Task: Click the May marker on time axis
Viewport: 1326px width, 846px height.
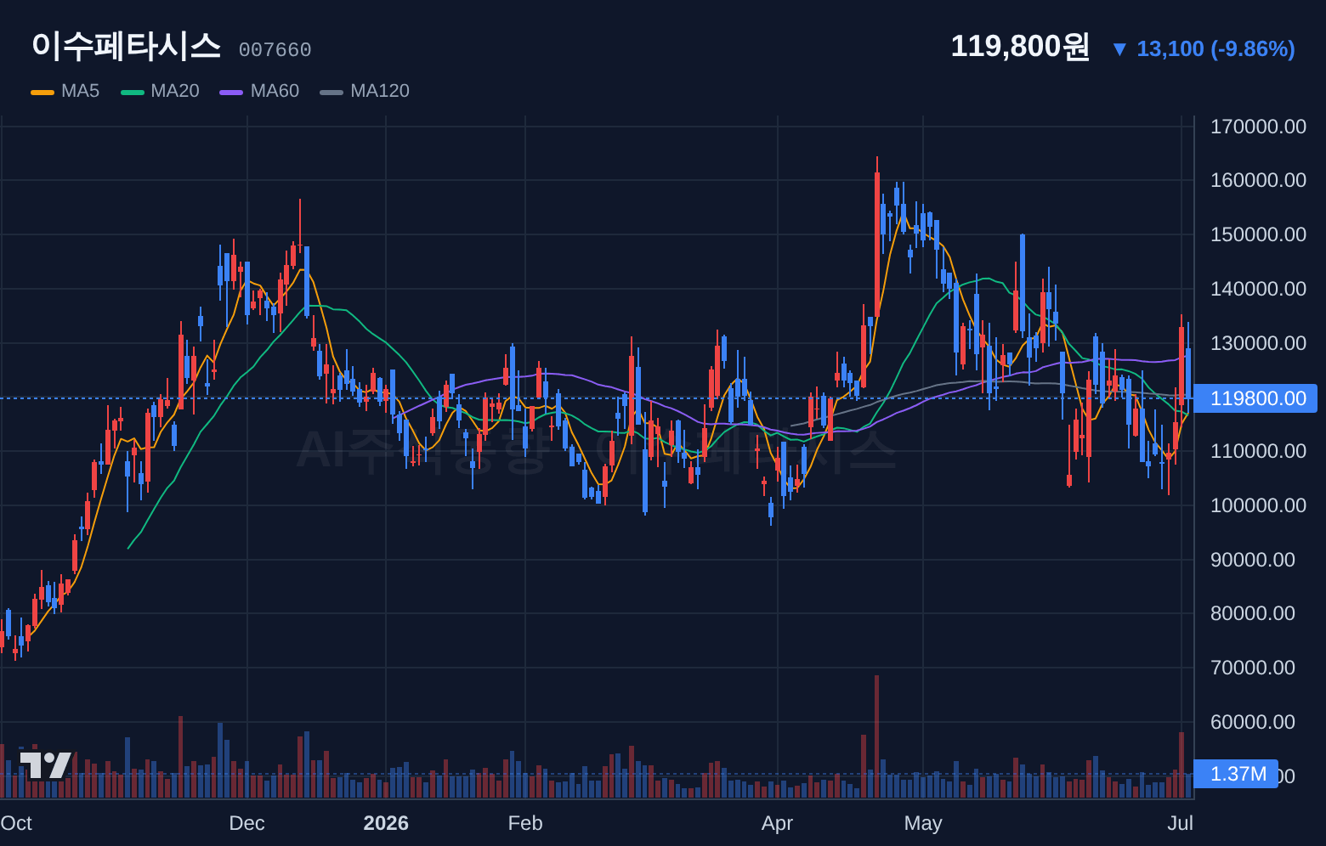Action: (923, 823)
